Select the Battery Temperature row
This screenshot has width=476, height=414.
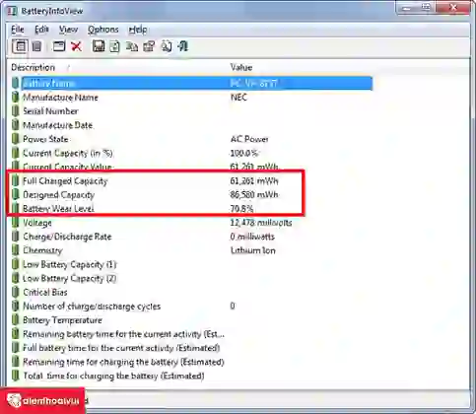[191, 320]
